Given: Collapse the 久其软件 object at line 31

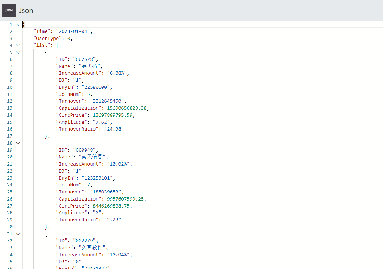Looking at the screenshot, I should coord(18,234).
